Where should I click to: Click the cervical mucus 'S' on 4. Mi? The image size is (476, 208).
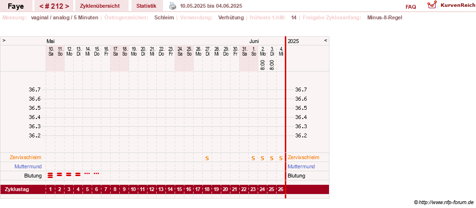(281, 158)
